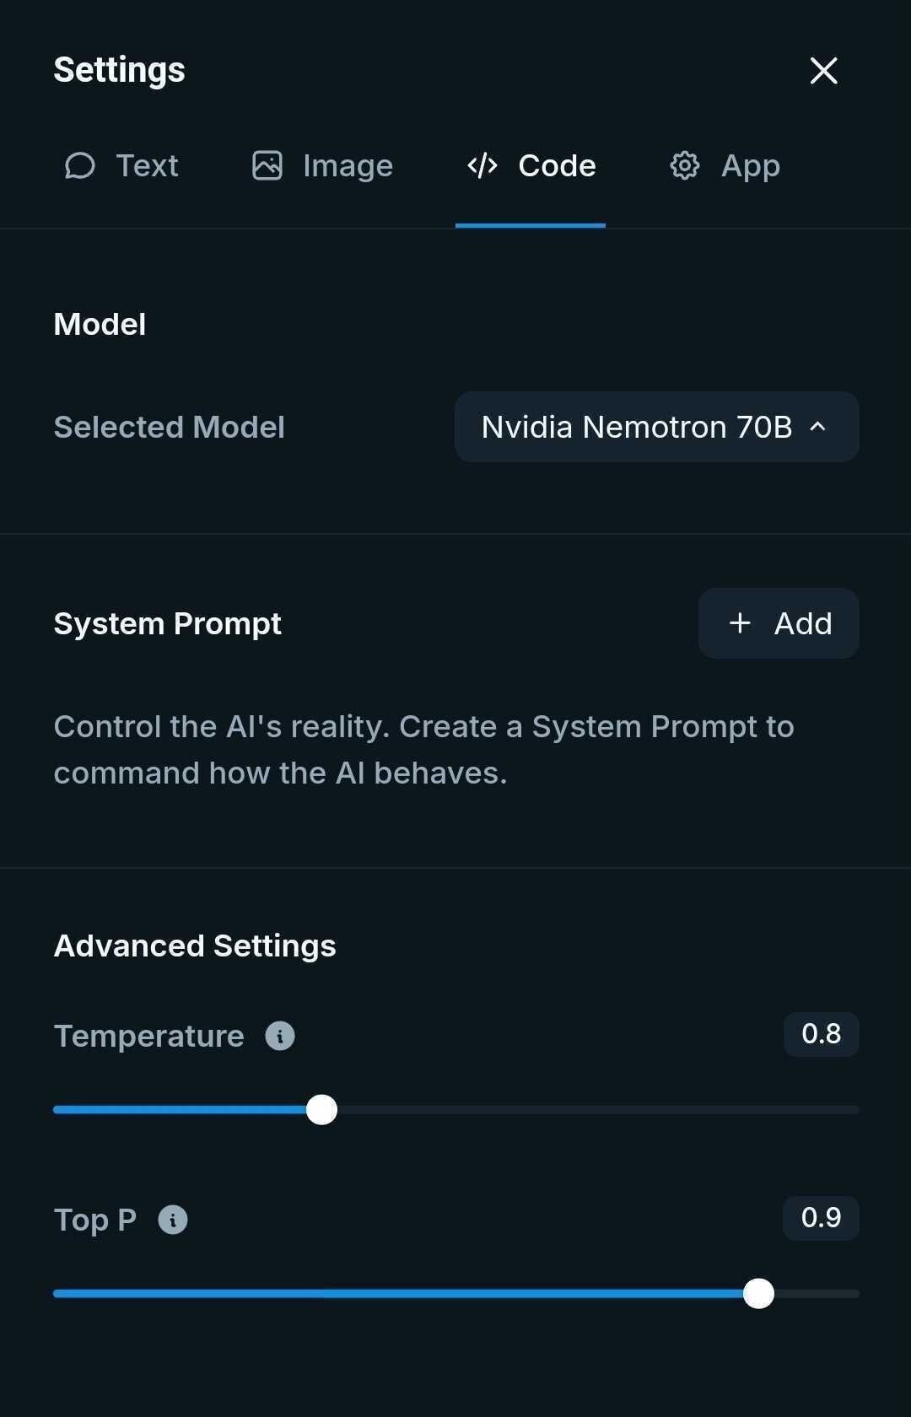911x1417 pixels.
Task: Click the picture icon for Image settings
Action: click(267, 166)
